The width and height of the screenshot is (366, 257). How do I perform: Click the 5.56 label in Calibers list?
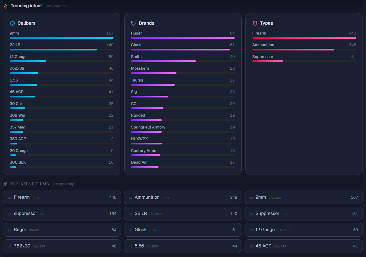[14, 80]
